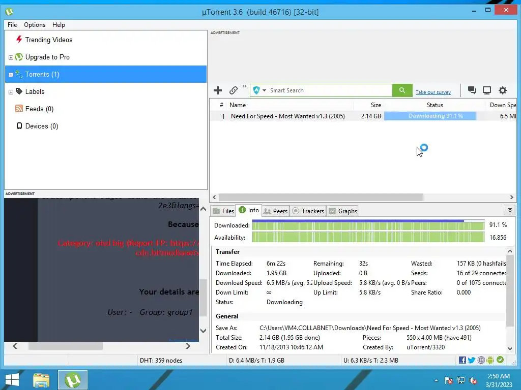The image size is (521, 390).
Task: Click the Downloaded pieces bar
Action: 368,225
